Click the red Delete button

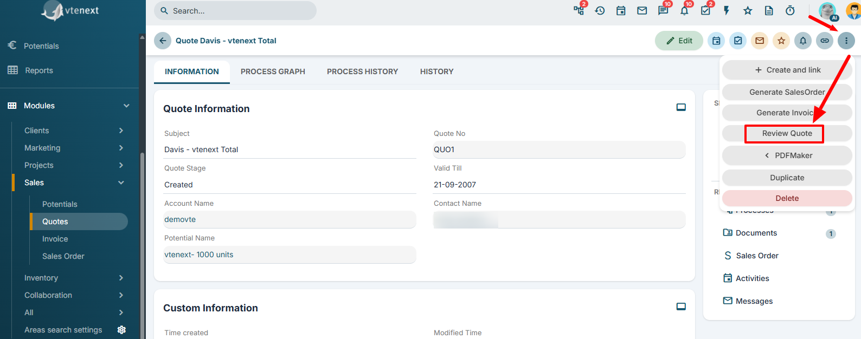pyautogui.click(x=787, y=198)
